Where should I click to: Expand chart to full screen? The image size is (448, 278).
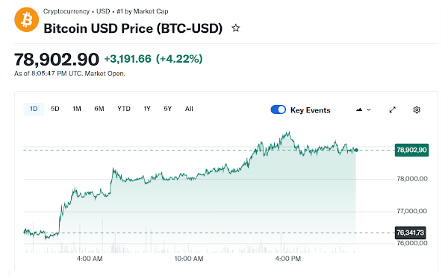click(393, 110)
